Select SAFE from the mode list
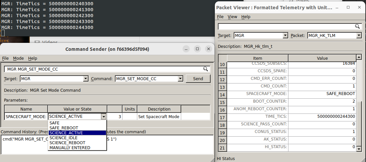 click(77, 123)
